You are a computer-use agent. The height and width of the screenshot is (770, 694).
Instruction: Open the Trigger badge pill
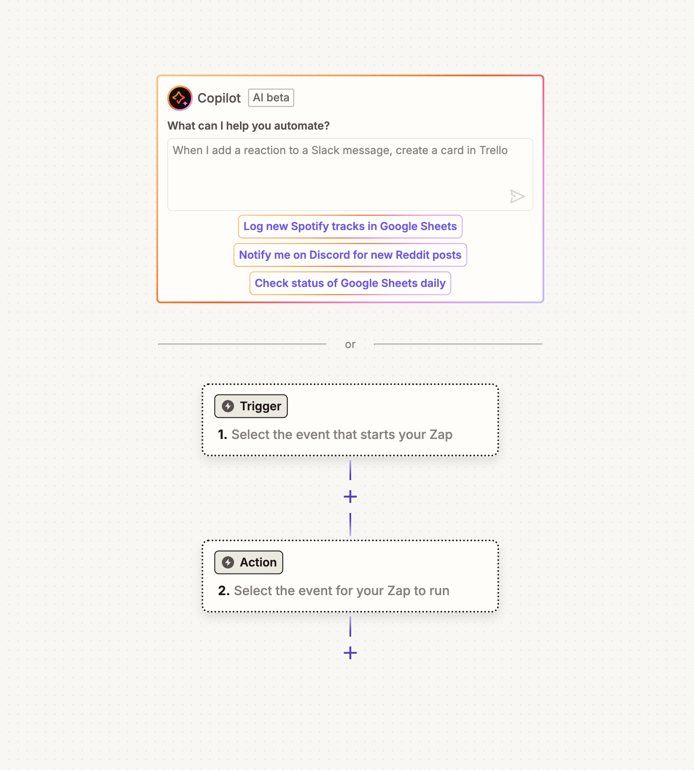tap(250, 406)
